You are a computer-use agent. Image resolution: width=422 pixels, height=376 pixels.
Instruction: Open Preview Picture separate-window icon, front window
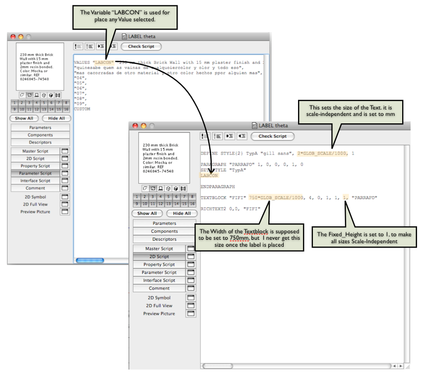191,314
